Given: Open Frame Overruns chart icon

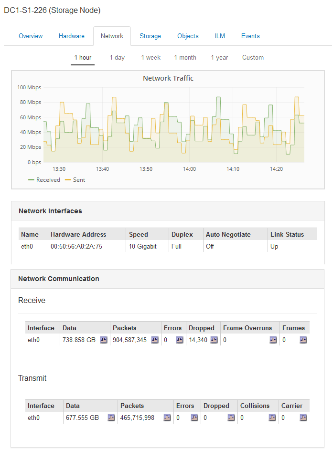Looking at the screenshot, I should pyautogui.click(x=273, y=340).
